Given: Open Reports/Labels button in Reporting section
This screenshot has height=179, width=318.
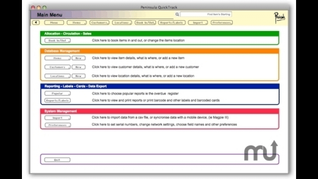Looking at the screenshot, I should click(x=58, y=100).
